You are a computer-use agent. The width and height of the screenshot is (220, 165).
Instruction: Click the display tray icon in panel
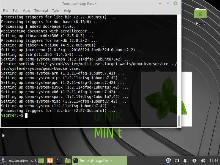coord(177,161)
